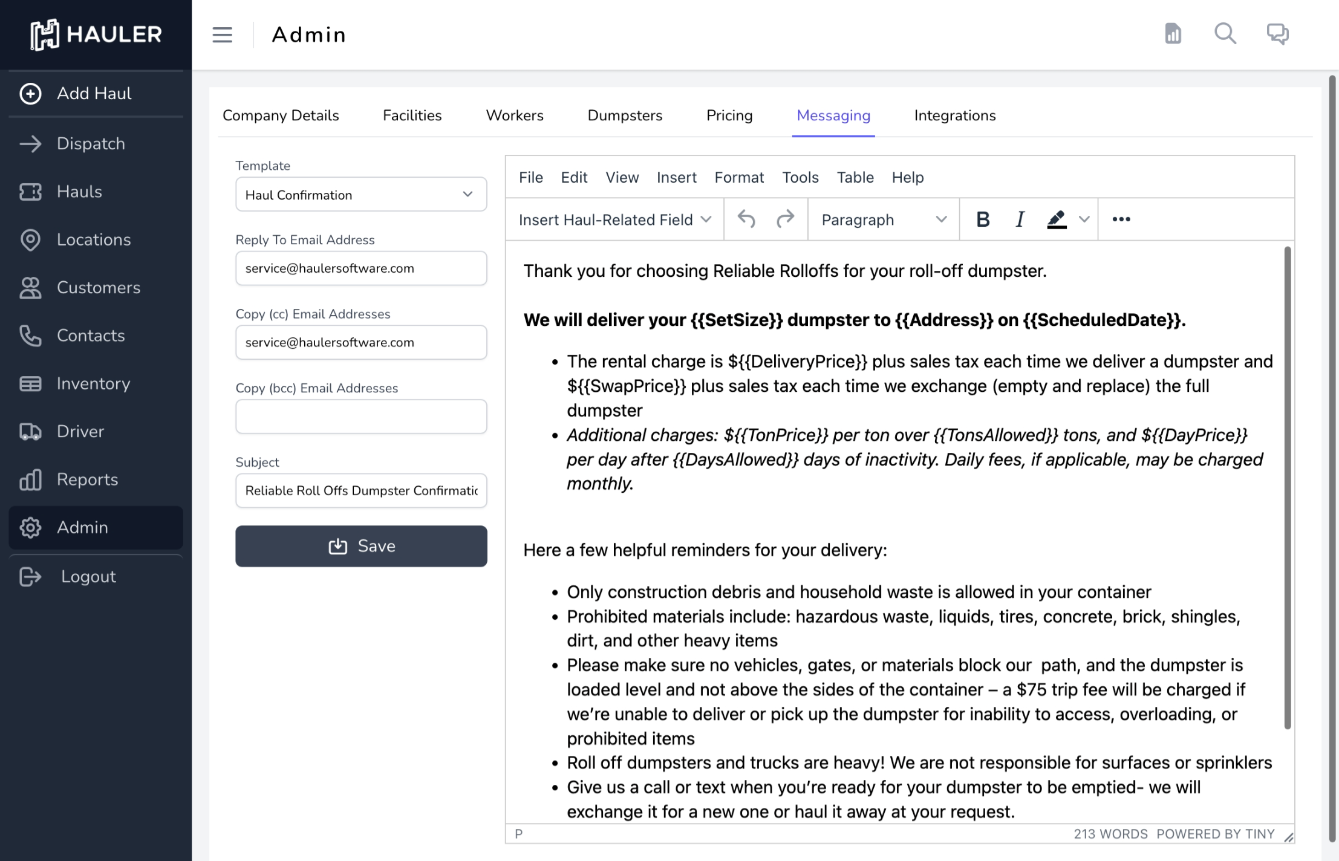Open the editor File menu
The width and height of the screenshot is (1339, 861).
530,178
